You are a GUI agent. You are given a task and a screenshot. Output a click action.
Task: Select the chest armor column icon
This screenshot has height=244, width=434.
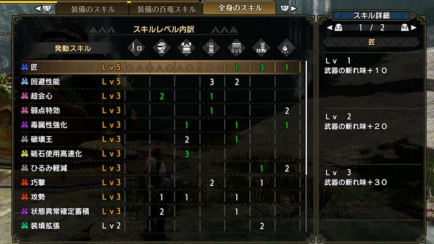(x=186, y=48)
